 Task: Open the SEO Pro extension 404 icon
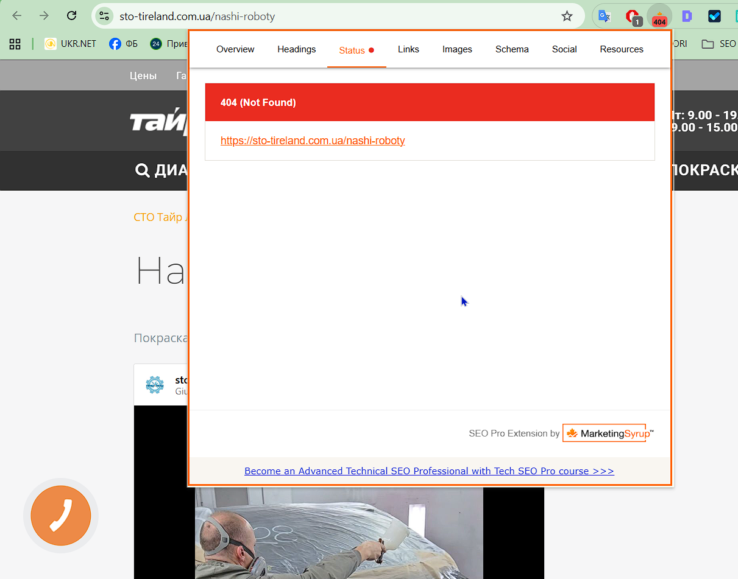tap(659, 17)
